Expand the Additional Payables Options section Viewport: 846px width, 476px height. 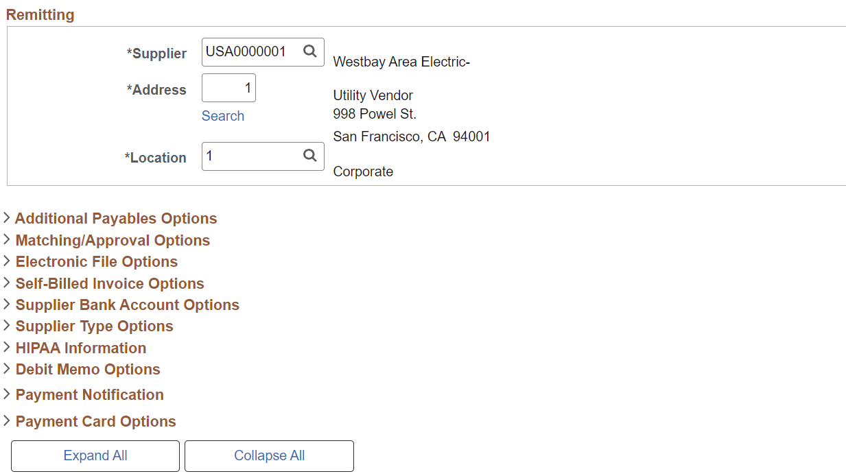pyautogui.click(x=115, y=218)
